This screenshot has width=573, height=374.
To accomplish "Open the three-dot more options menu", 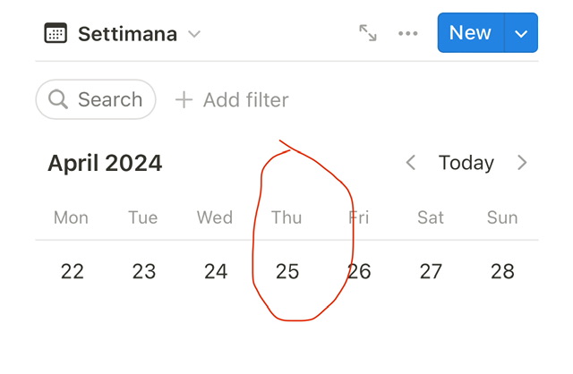I will (408, 33).
